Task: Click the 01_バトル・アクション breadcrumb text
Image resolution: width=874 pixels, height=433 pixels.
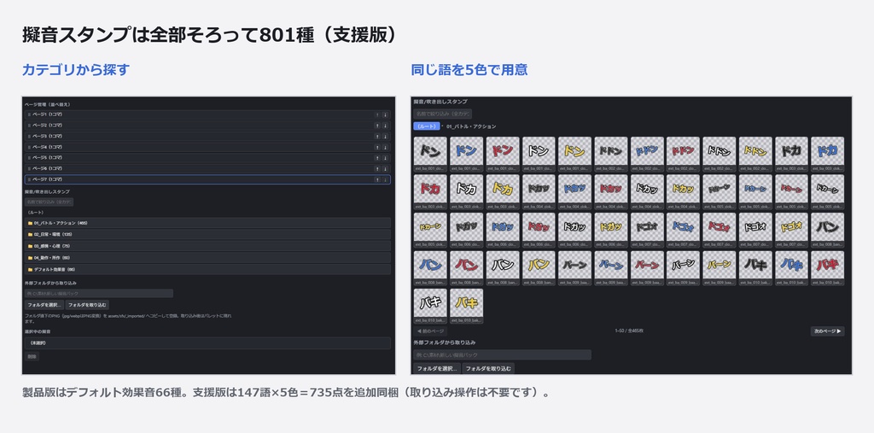Action: pos(471,126)
